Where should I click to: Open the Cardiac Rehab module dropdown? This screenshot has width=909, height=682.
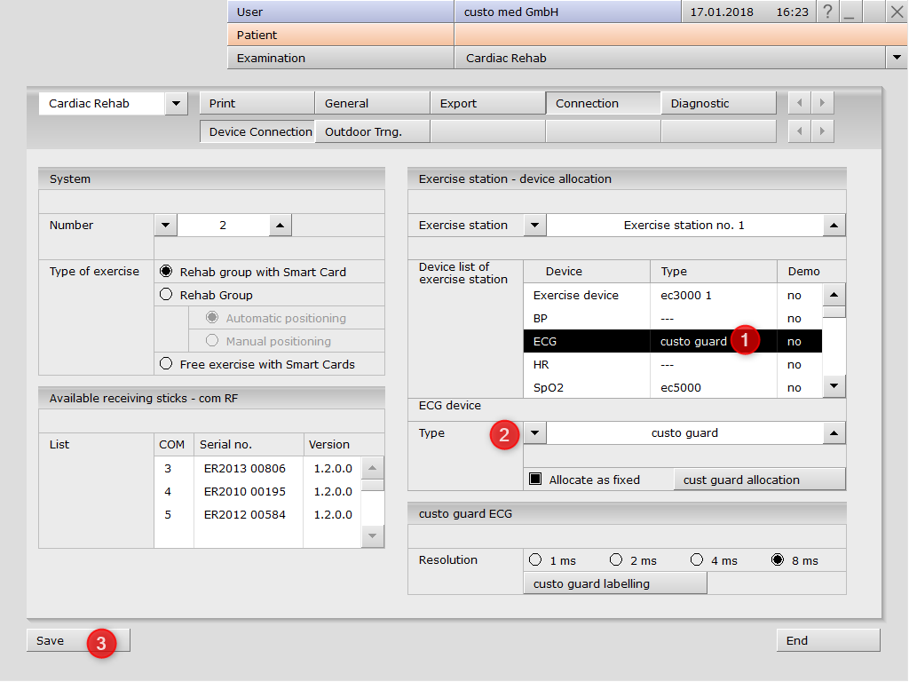pos(176,103)
